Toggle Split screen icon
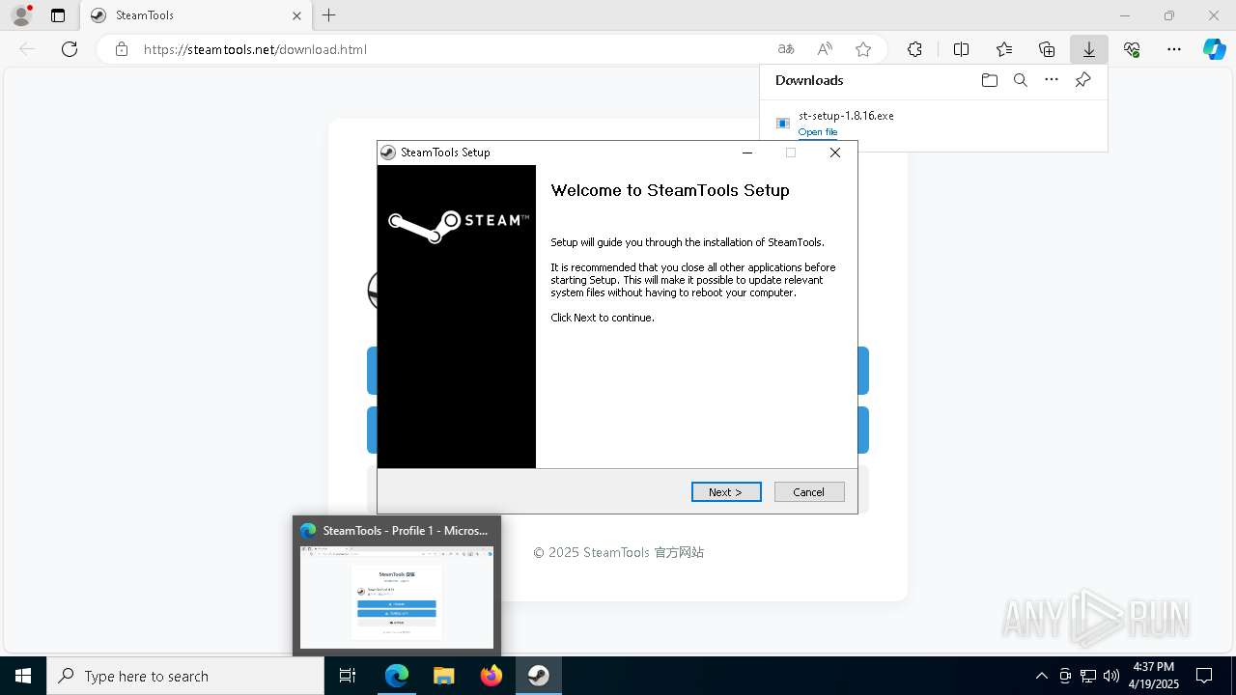The image size is (1236, 695). [961, 49]
